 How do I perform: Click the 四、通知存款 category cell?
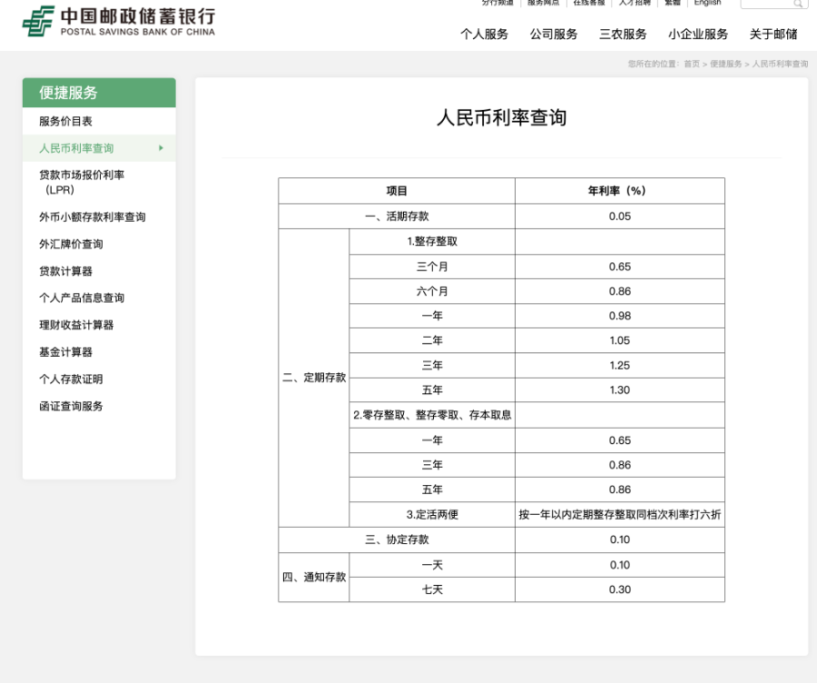(314, 577)
